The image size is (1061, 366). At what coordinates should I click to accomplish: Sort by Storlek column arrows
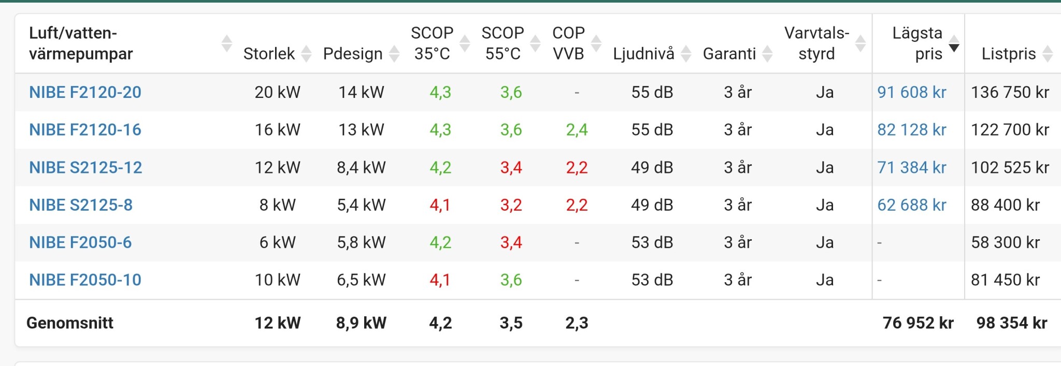(306, 53)
